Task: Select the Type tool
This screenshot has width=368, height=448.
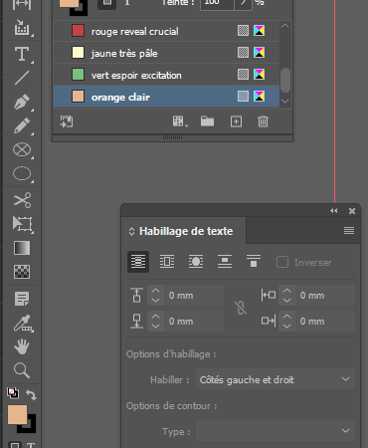Action: click(22, 54)
